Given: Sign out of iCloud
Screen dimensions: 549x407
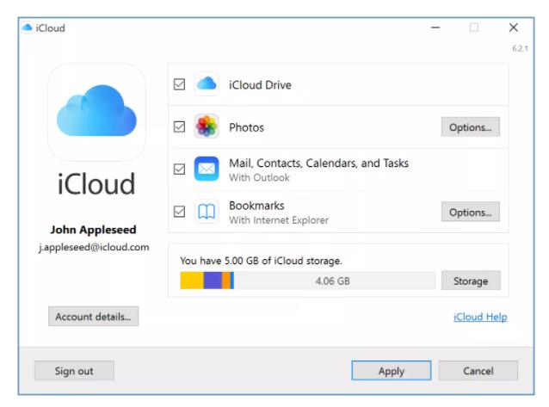Looking at the screenshot, I should (x=74, y=371).
